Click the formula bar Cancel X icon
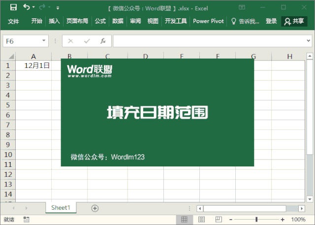 [x=70, y=41]
